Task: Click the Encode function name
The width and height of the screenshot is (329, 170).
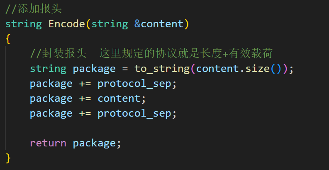Action: [x=67, y=24]
